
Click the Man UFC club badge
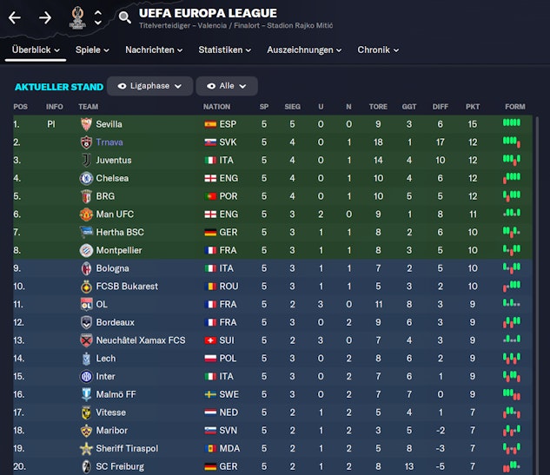pyautogui.click(x=86, y=214)
